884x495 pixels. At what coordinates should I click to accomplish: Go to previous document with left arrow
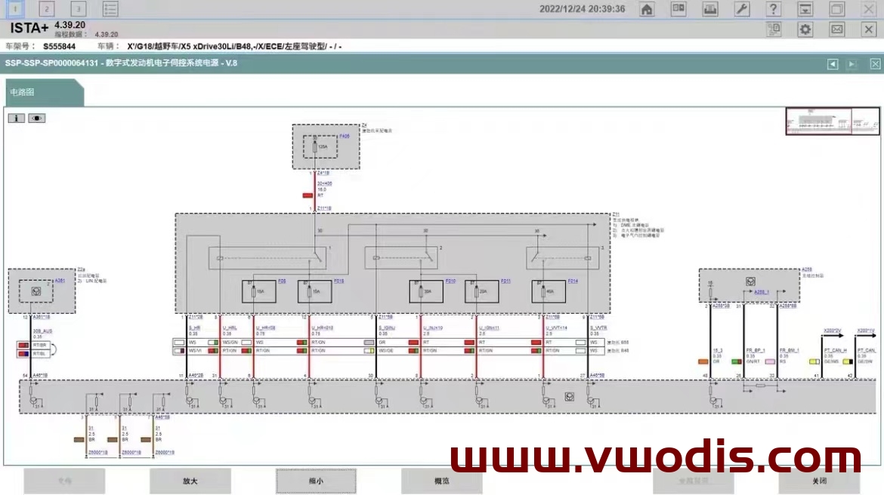tap(833, 64)
